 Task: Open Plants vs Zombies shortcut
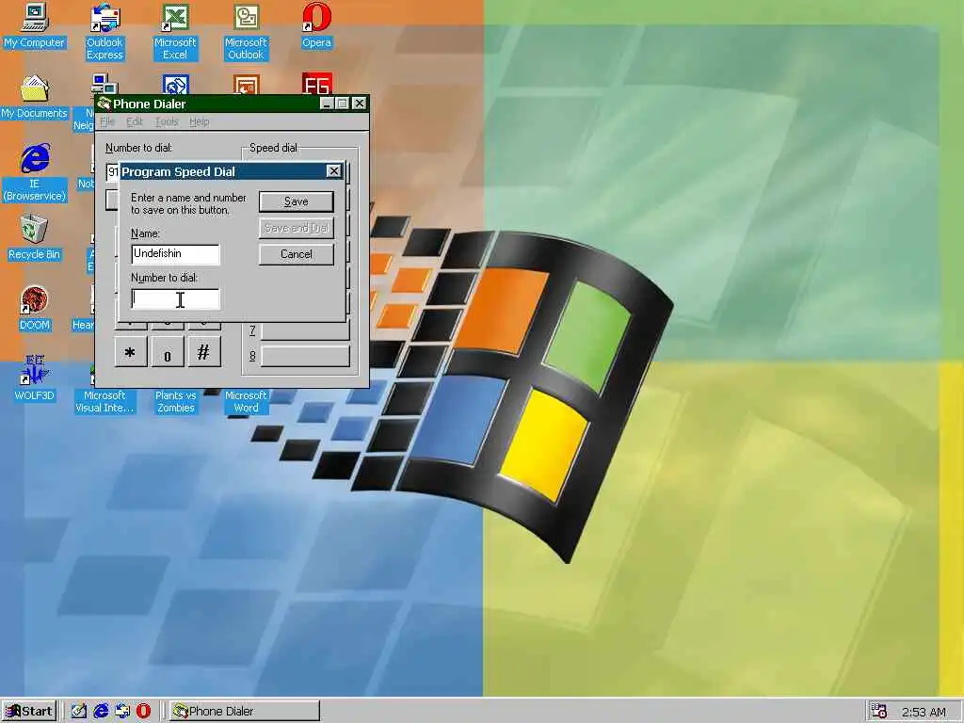click(x=175, y=401)
